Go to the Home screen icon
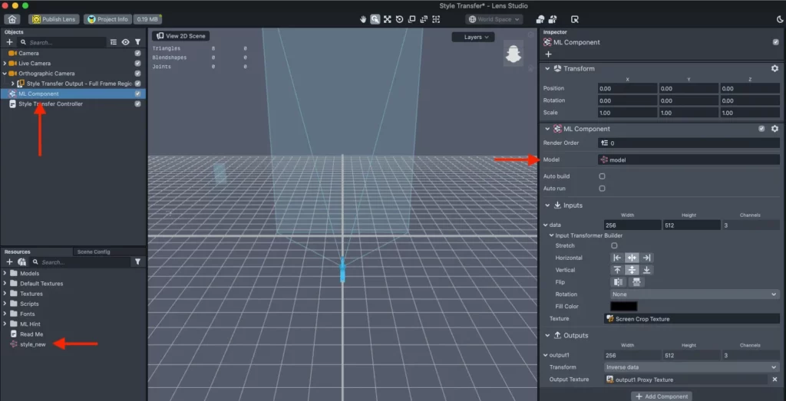Viewport: 786px width, 401px height. pos(12,19)
